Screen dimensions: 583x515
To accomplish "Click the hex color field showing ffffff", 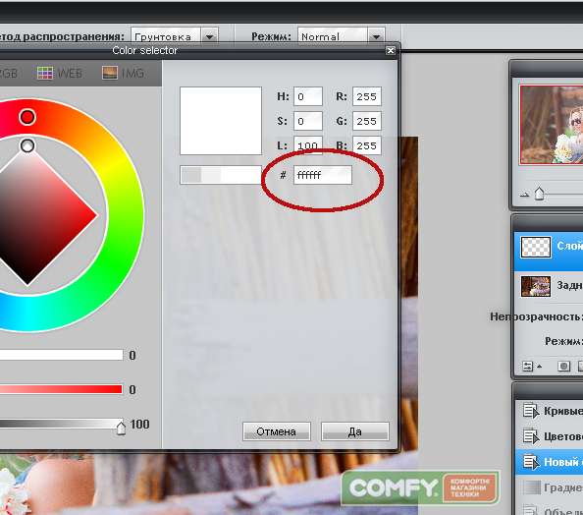I will coord(322,175).
